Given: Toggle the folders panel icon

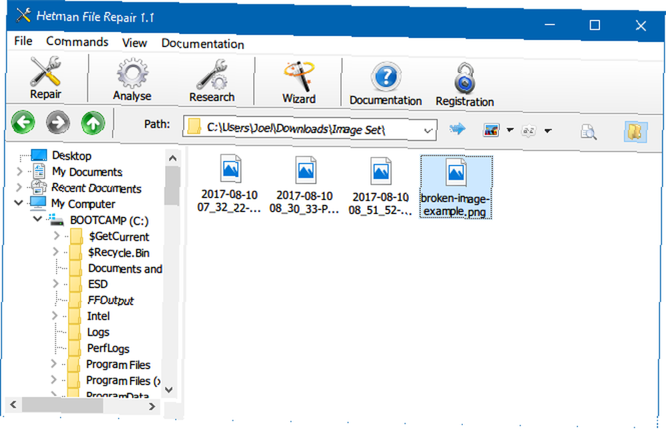Looking at the screenshot, I should 635,132.
